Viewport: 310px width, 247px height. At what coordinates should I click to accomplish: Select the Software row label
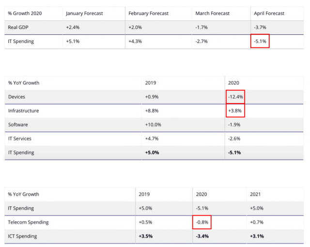(x=17, y=124)
